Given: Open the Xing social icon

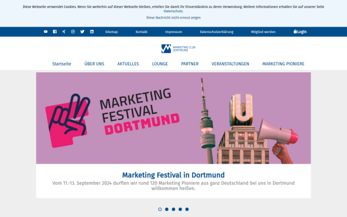Looking at the screenshot, I should click(64, 32).
